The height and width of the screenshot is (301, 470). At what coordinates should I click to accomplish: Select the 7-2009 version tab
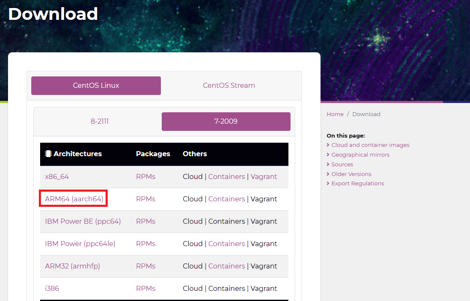(226, 122)
